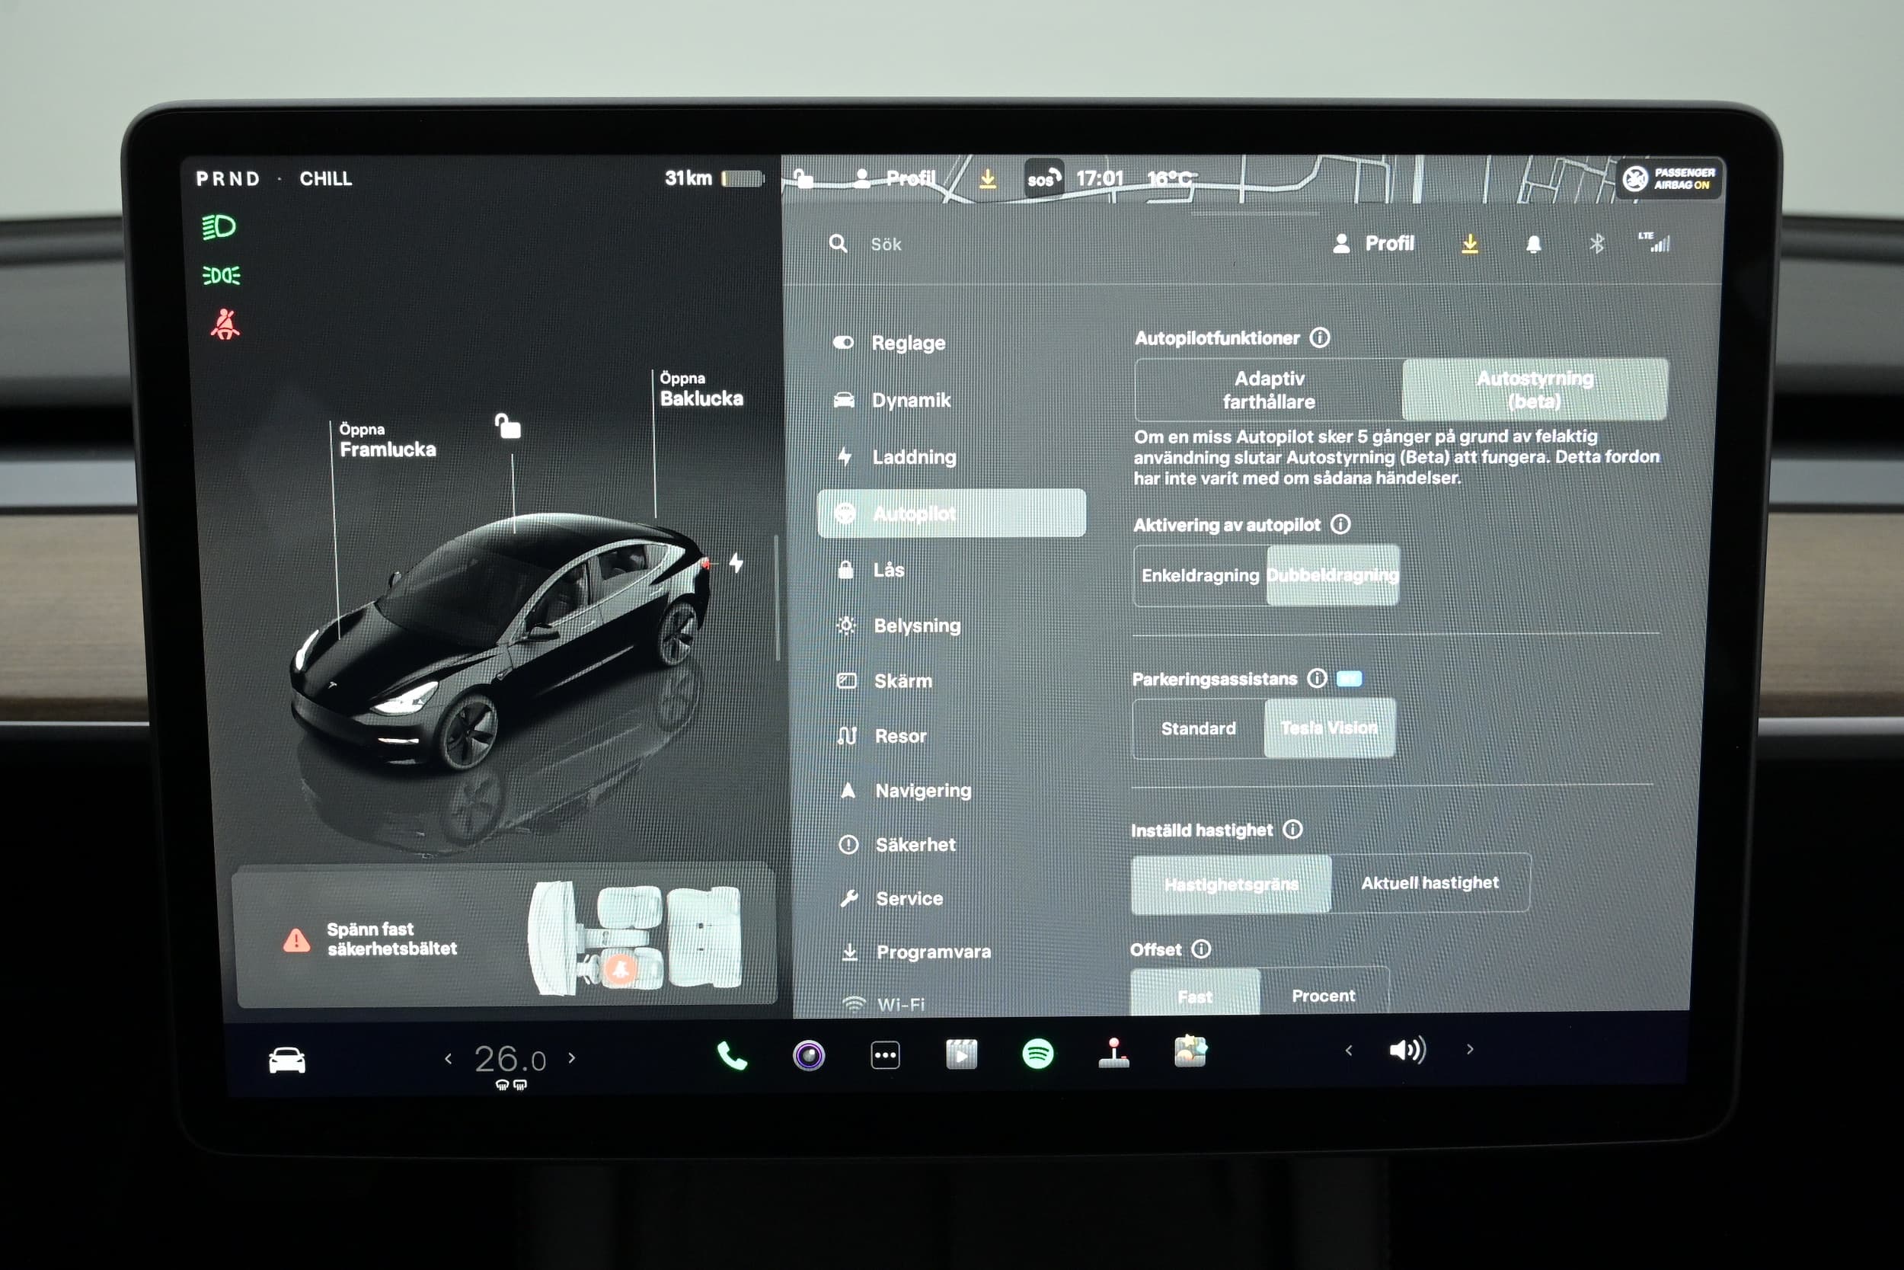The height and width of the screenshot is (1270, 1904).
Task: Increase cabin temperature with right arrow
Action: coord(572,1057)
